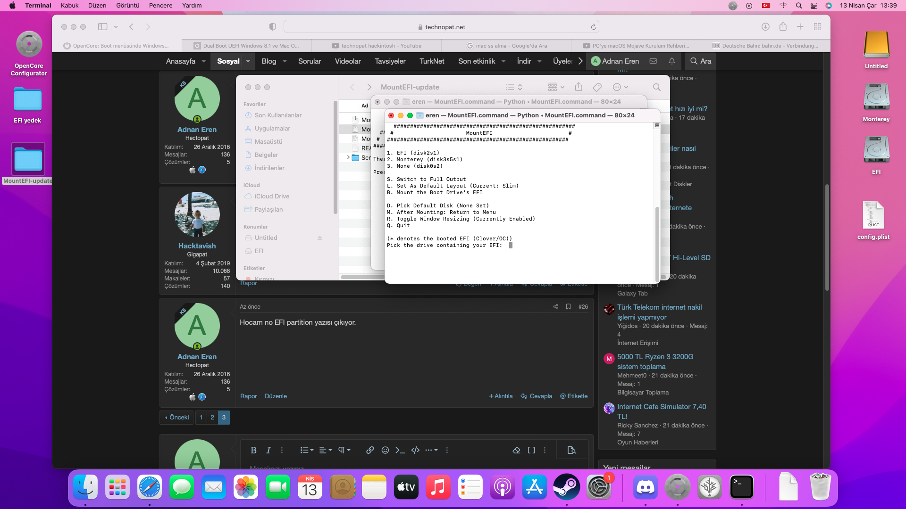
Task: Click the Italic formatting icon in editor
Action: click(268, 450)
